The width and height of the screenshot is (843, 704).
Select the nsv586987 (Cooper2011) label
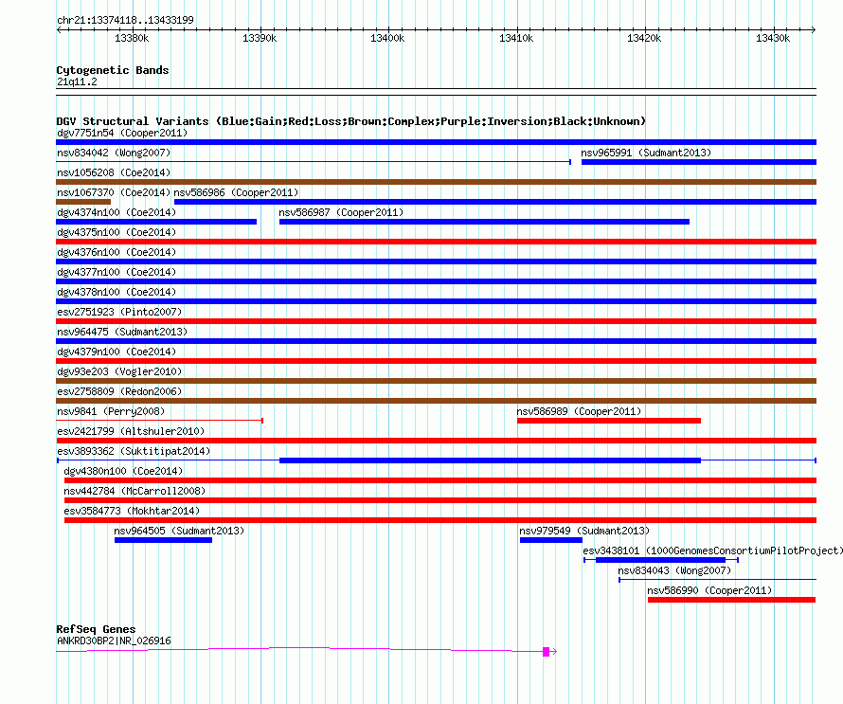tap(341, 212)
